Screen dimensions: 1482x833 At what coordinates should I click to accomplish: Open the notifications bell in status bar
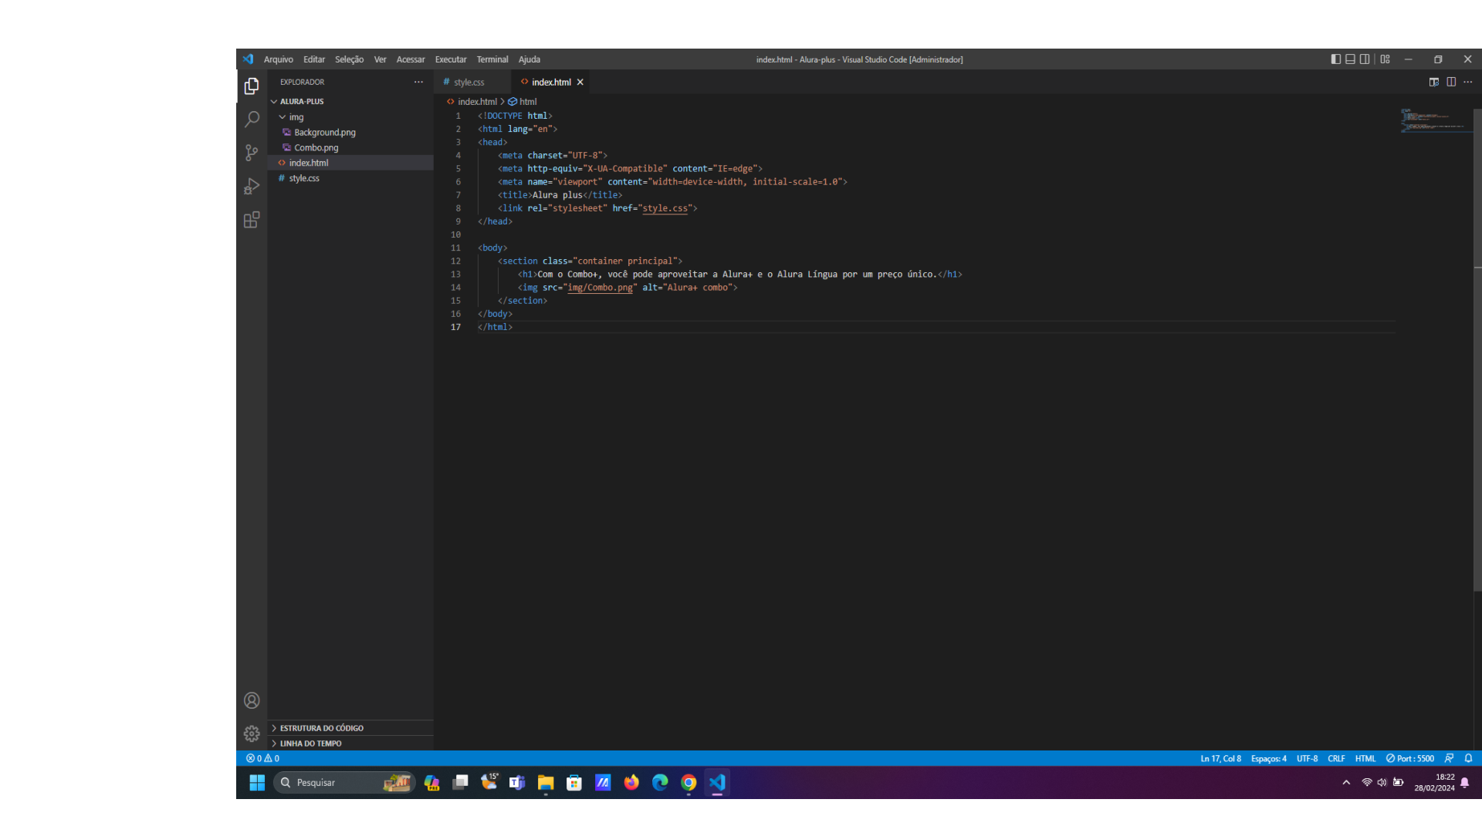click(1468, 758)
